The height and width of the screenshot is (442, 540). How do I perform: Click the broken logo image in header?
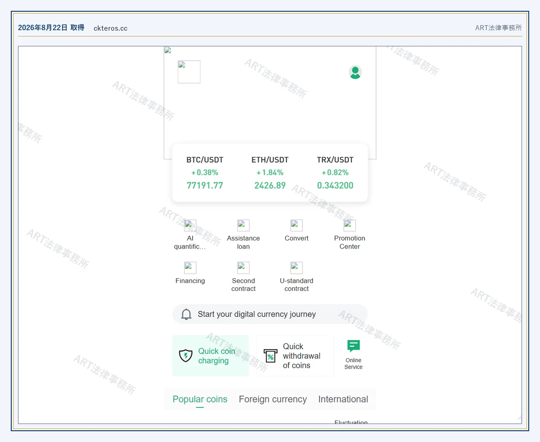(189, 72)
